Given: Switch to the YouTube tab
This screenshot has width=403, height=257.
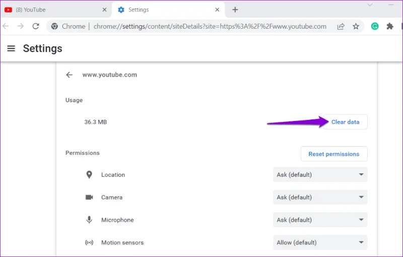Looking at the screenshot, I should (x=56, y=10).
